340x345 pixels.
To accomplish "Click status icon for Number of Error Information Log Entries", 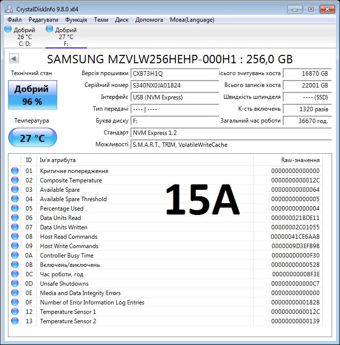I will (x=15, y=302).
